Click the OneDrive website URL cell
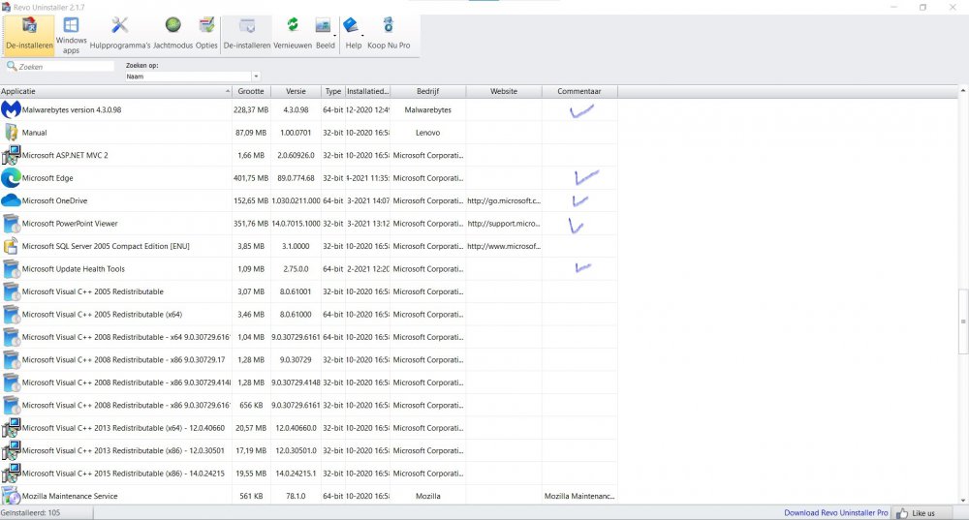 503,201
